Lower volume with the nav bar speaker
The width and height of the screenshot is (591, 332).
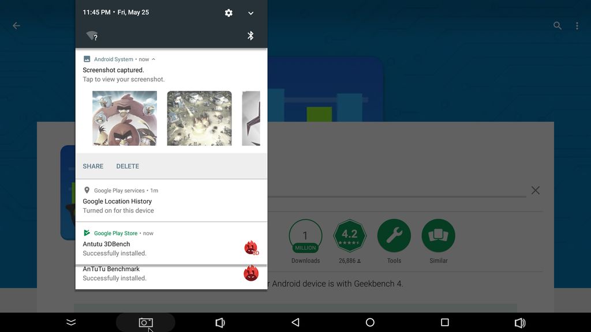click(x=220, y=323)
